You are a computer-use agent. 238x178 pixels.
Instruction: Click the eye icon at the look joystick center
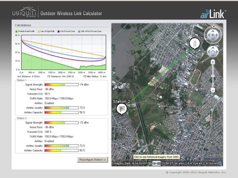pos(213,35)
